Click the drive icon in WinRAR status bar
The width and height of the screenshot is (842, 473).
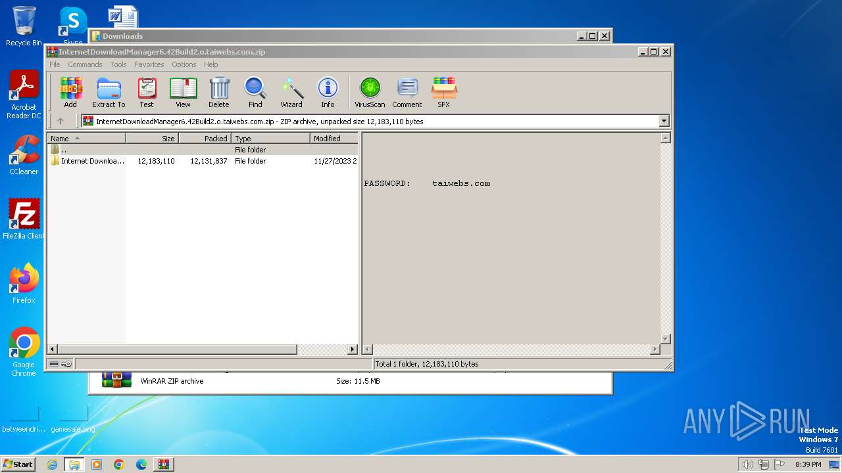(55, 364)
